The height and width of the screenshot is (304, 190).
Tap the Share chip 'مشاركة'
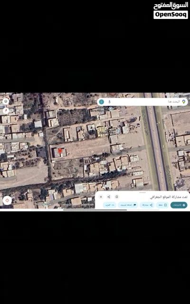point(147,205)
